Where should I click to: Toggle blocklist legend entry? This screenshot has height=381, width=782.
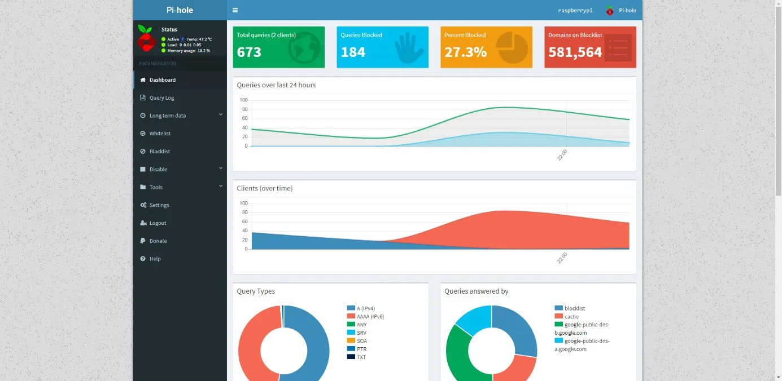[570, 308]
